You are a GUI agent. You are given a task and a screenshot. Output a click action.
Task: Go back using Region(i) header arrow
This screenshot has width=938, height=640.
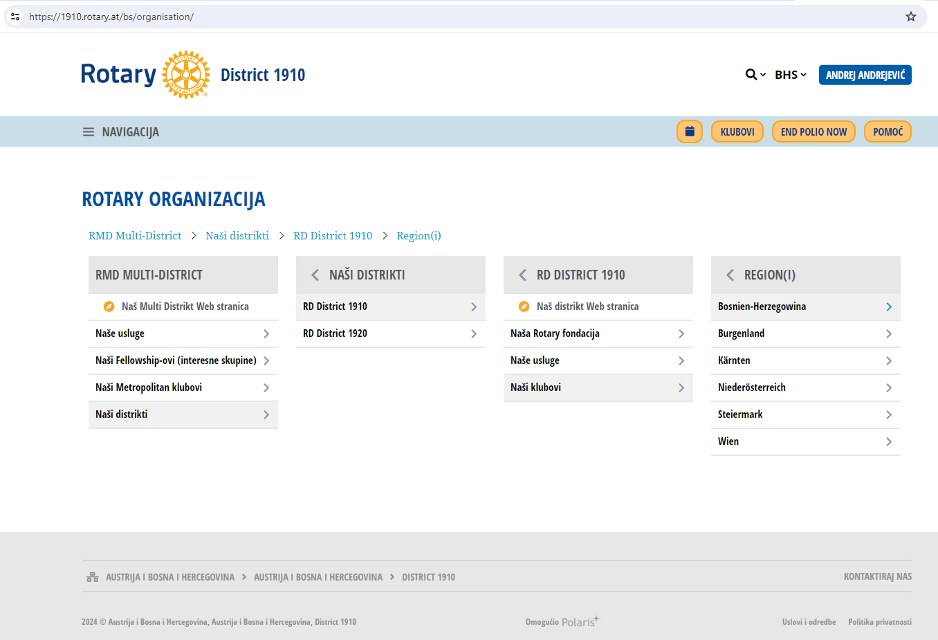pyautogui.click(x=730, y=275)
